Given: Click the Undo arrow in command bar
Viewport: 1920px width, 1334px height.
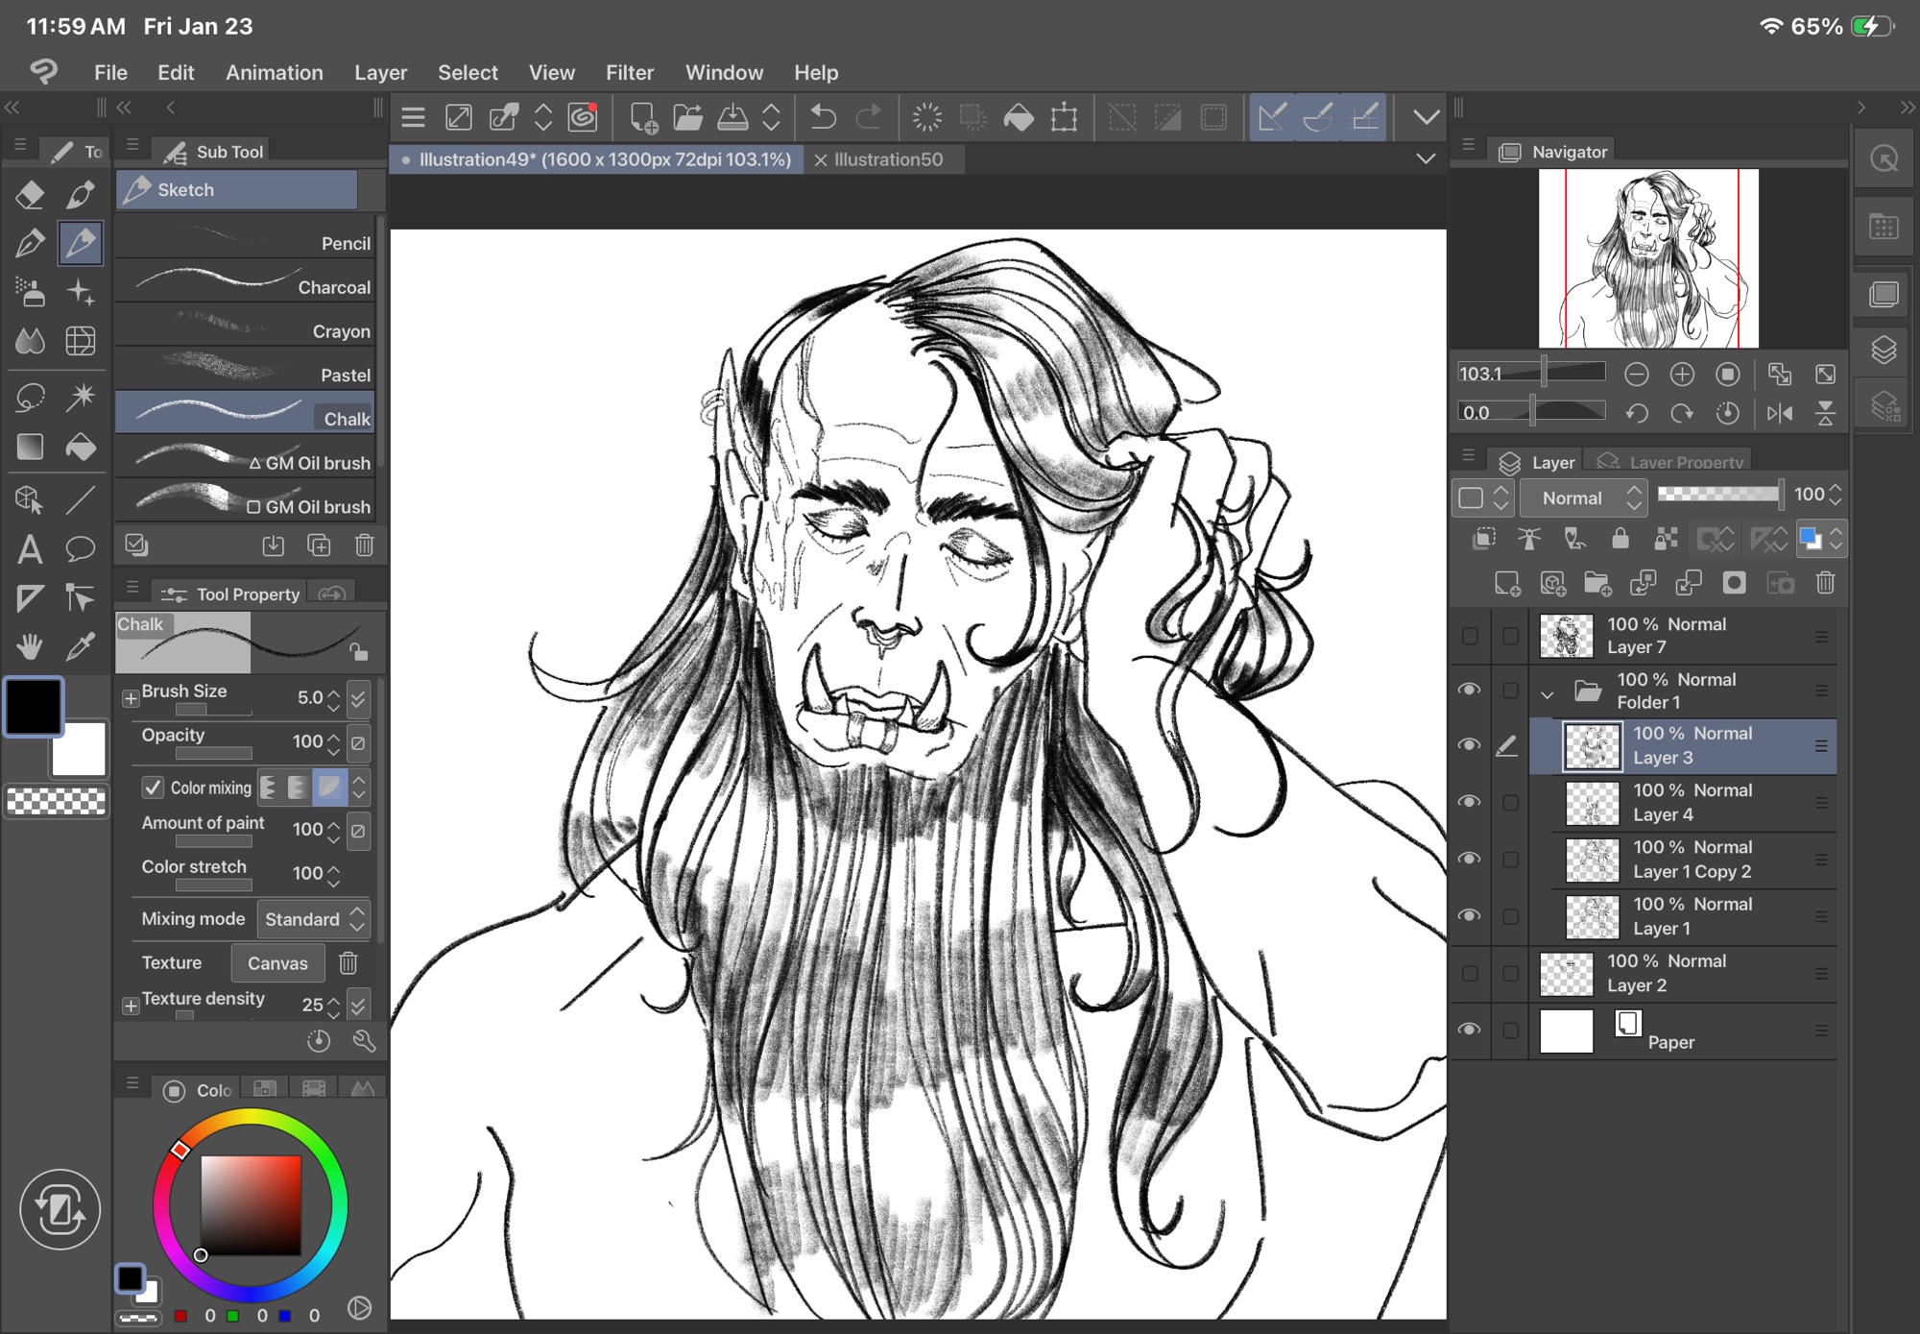Looking at the screenshot, I should tap(823, 117).
